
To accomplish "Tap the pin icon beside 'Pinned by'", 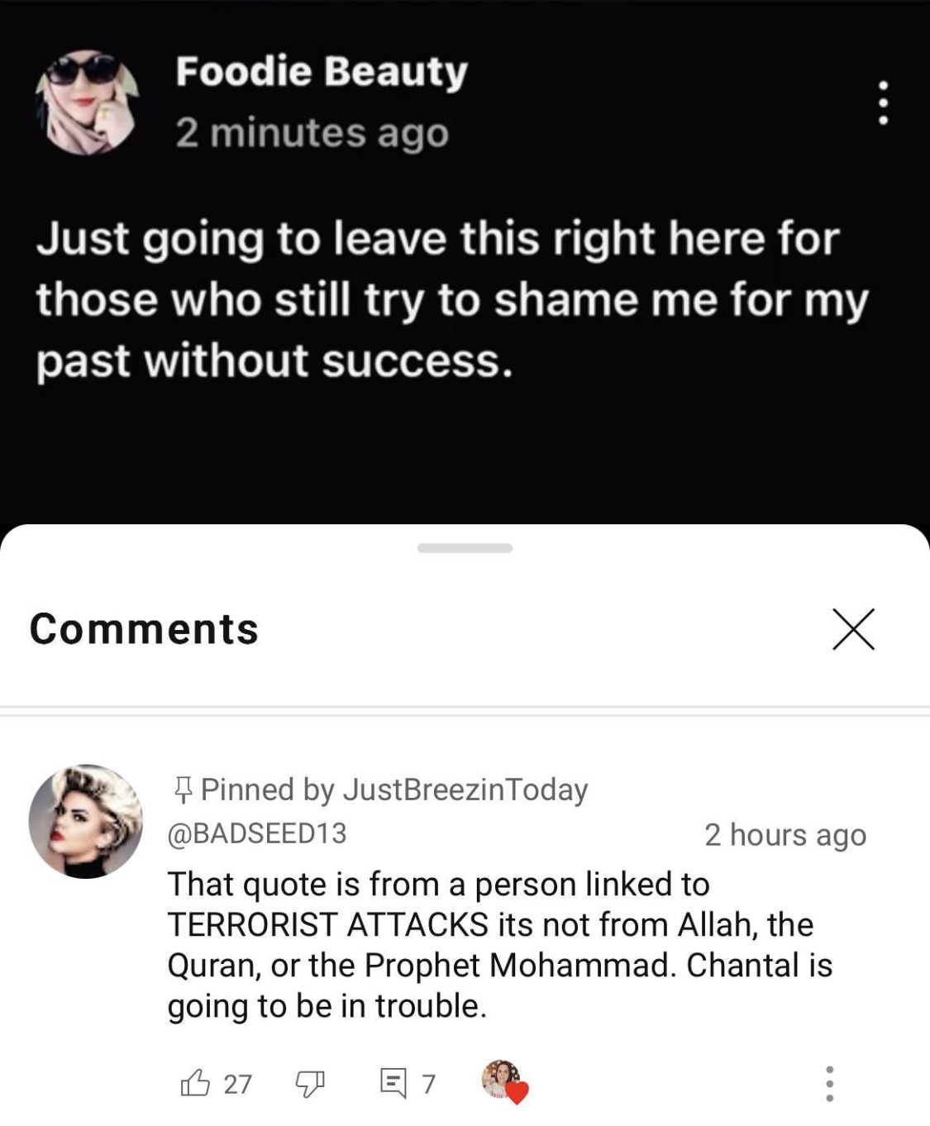I will coord(183,790).
